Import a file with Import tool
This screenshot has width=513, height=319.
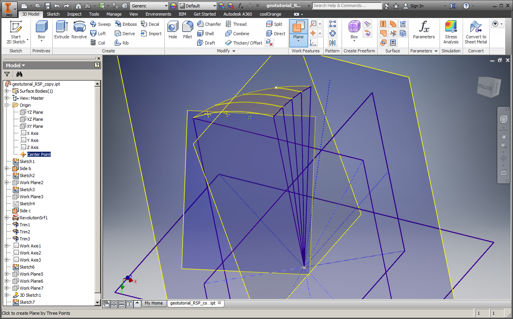point(151,34)
